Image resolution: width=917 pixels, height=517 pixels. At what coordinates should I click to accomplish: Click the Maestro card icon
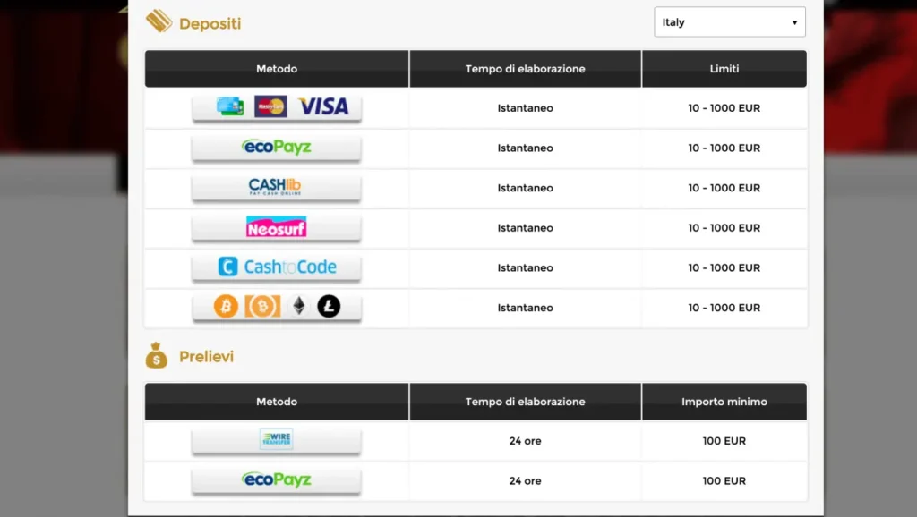point(230,107)
